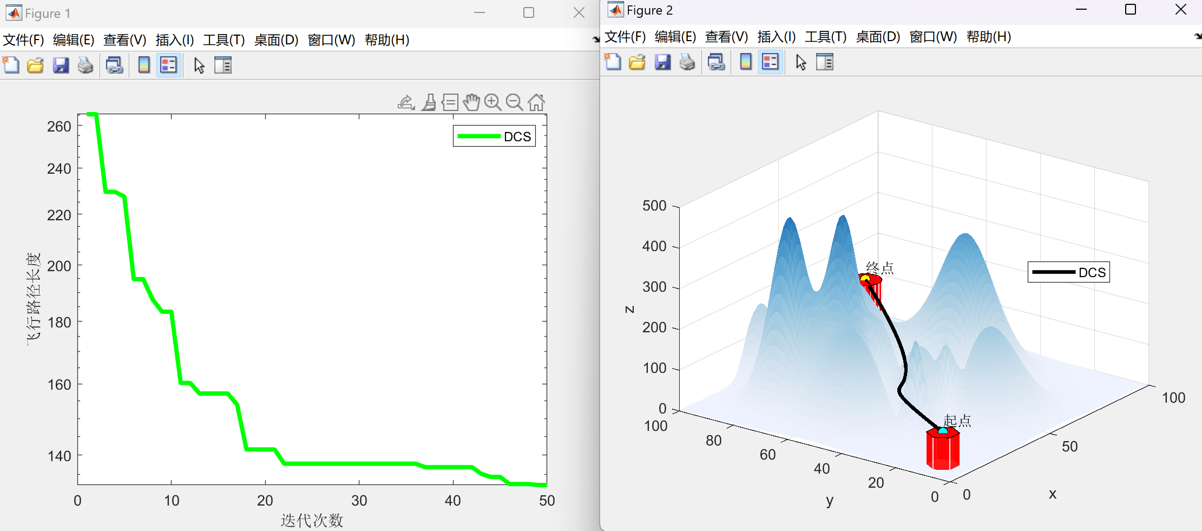Activate the Data Tips icon on the axes toolbar

450,102
